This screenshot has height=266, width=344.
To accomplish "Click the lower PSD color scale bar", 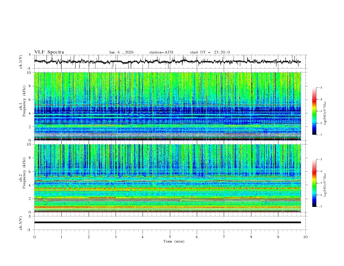I will pyautogui.click(x=314, y=183).
